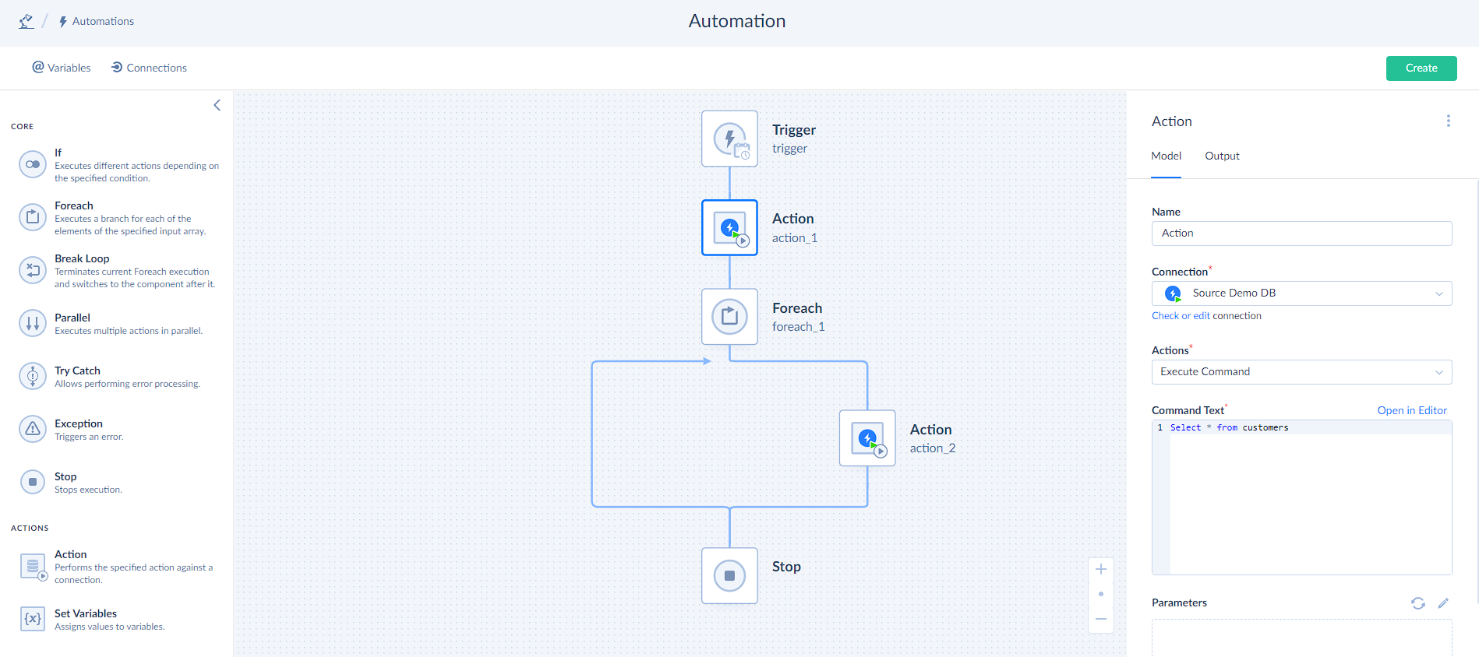This screenshot has width=1479, height=657.
Task: Click the action_2 label text
Action: pos(933,448)
